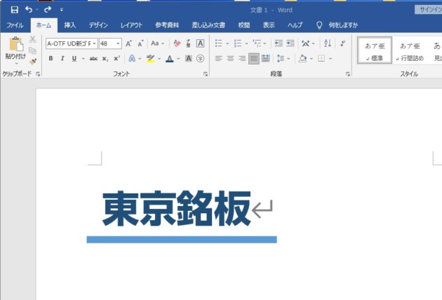The width and height of the screenshot is (442, 300).
Task: Justify text with the active alignment button
Action: [x=254, y=59]
